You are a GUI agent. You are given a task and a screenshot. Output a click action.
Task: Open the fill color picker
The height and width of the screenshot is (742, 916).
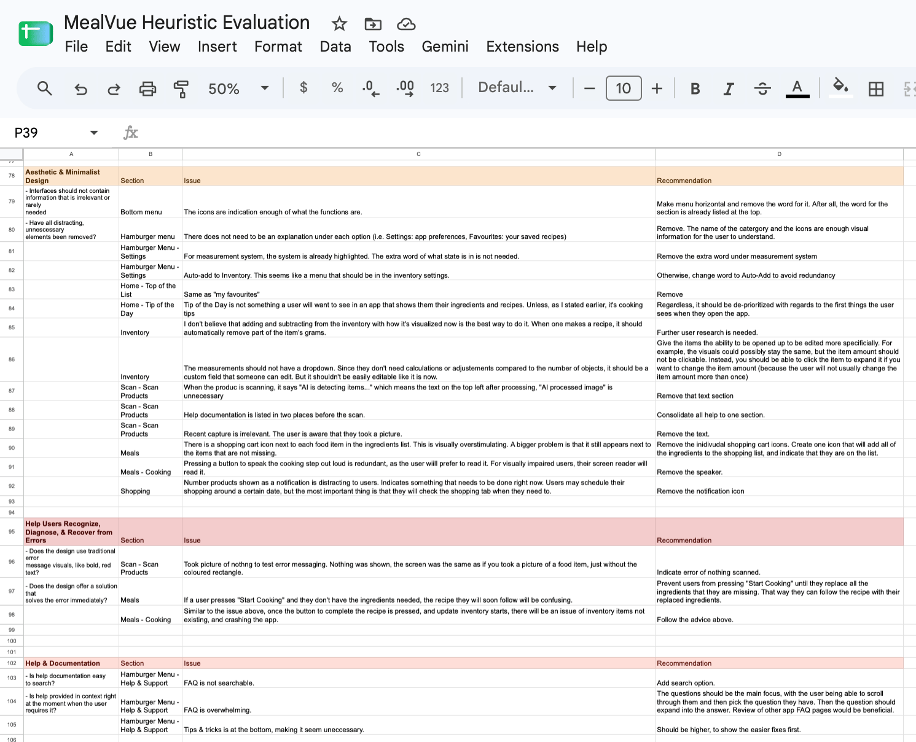[840, 87]
